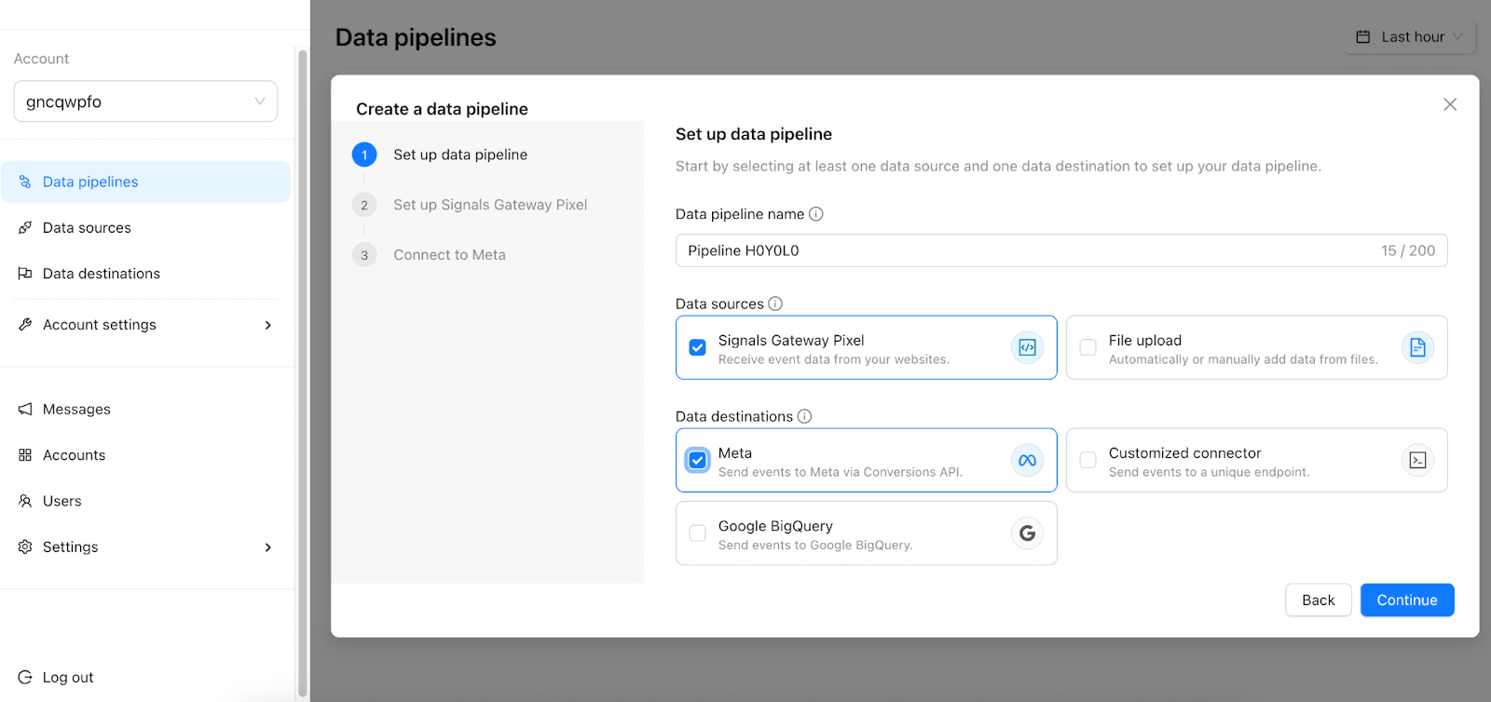Screen dimensions: 1491x702
Task: Click the File upload document icon
Action: coord(1417,347)
